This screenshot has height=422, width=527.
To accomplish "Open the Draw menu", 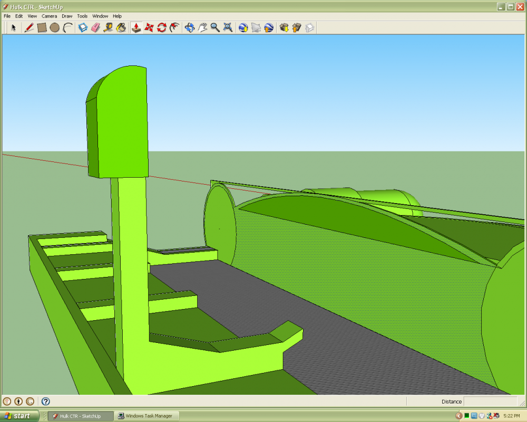I will point(66,16).
